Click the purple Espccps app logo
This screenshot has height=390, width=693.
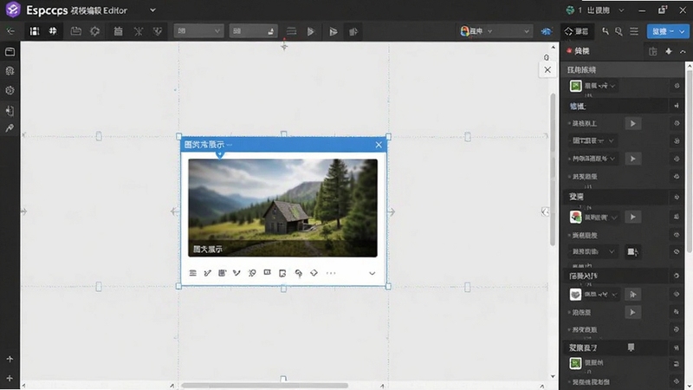(13, 10)
